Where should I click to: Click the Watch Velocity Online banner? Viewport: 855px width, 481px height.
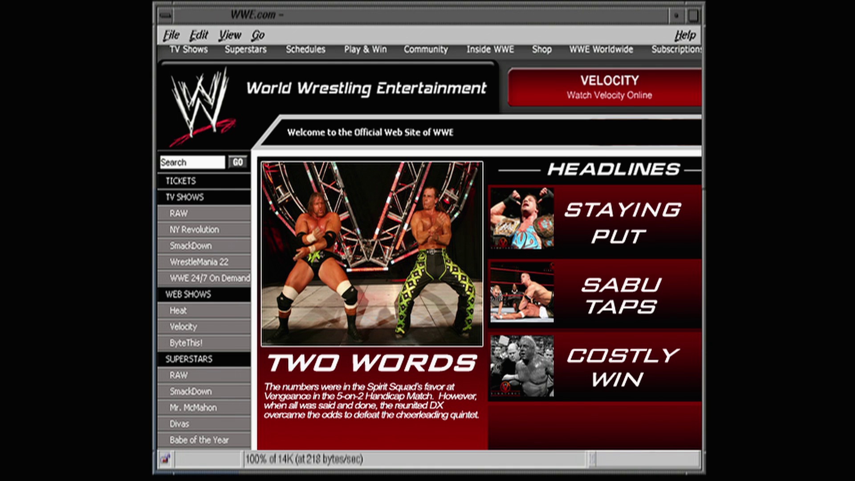605,87
